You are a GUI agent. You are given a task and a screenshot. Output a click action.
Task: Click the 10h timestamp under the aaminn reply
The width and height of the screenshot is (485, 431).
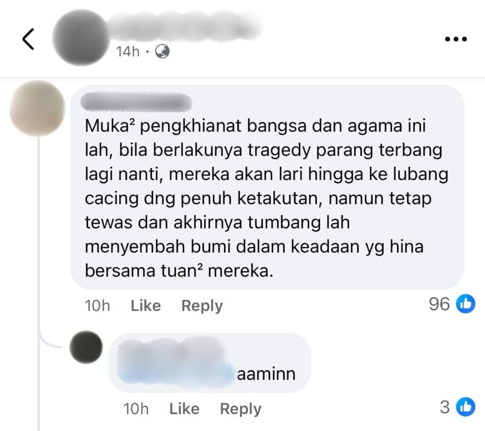[x=136, y=409]
